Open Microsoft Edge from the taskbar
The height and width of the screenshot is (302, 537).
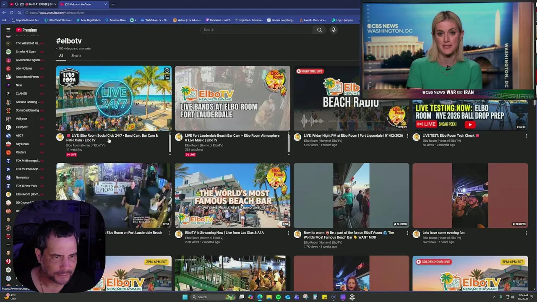(x=260, y=297)
